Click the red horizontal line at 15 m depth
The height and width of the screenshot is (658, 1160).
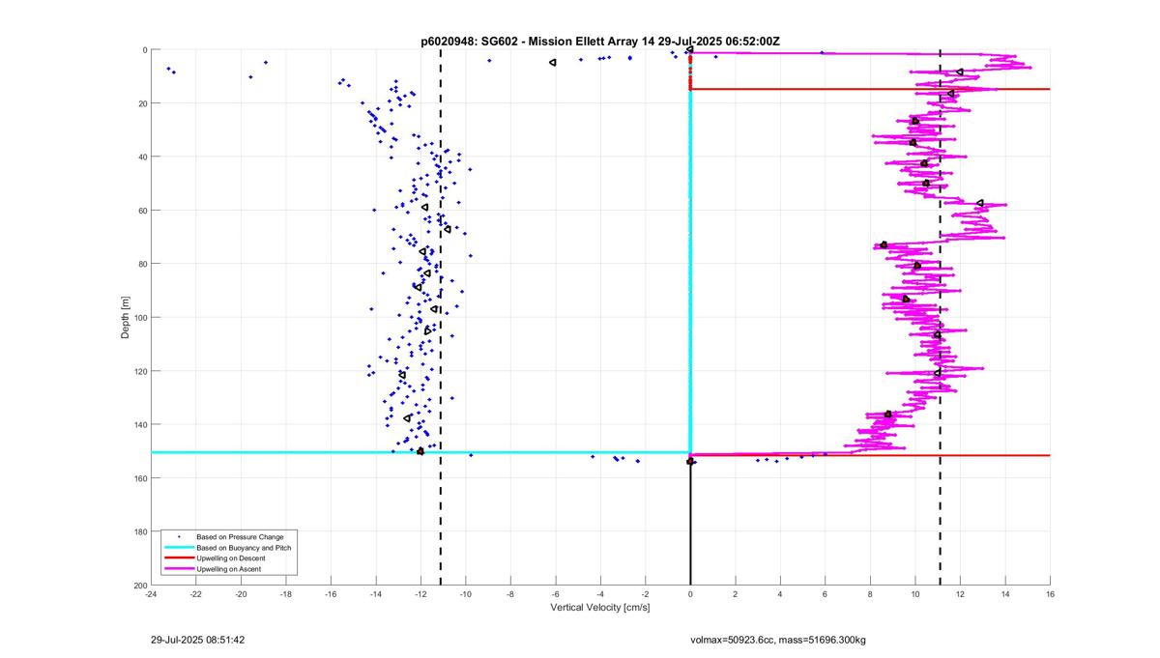tap(870, 89)
